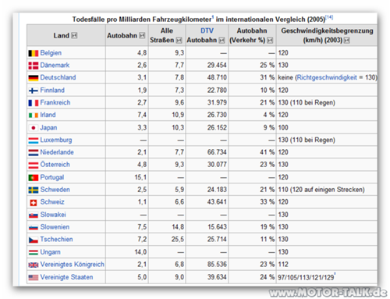Open the Frankreich country link
This screenshot has height=299, width=390.
click(x=55, y=102)
